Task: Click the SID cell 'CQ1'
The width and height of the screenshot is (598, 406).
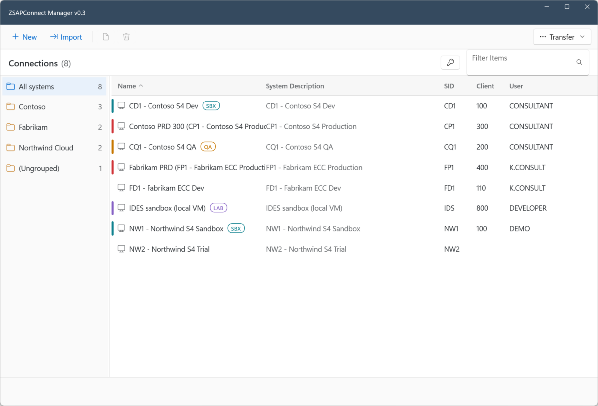Action: point(450,147)
